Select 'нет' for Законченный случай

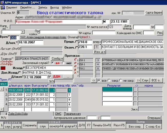pyautogui.click(x=64, y=63)
